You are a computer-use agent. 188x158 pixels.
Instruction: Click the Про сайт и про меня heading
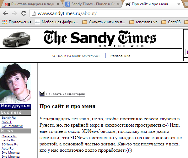[x=67, y=106]
